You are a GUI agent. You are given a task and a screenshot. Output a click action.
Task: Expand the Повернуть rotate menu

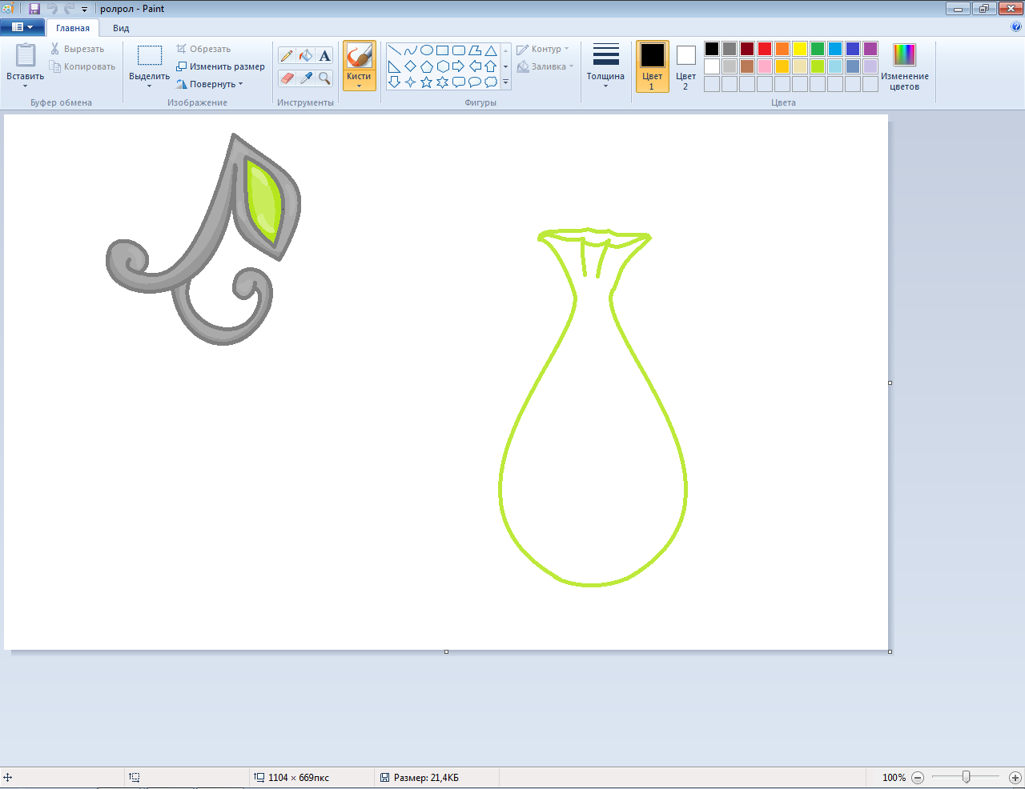tap(211, 84)
